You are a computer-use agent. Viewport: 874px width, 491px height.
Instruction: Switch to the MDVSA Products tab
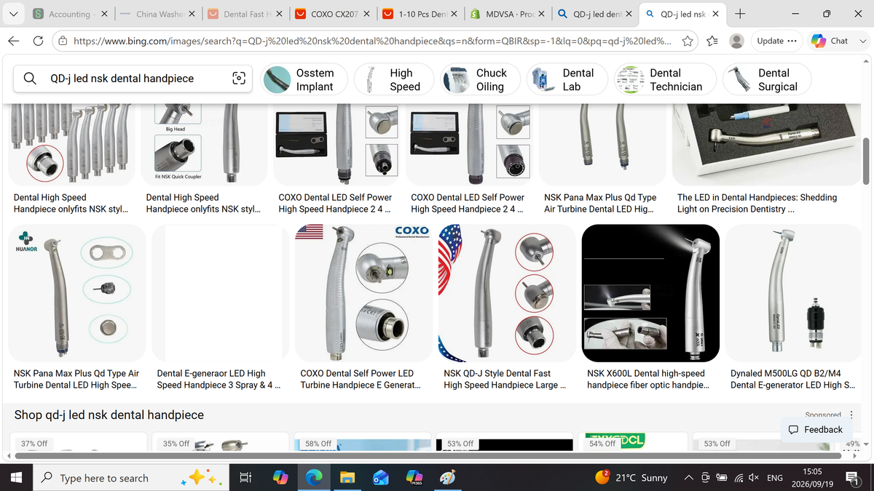(505, 14)
